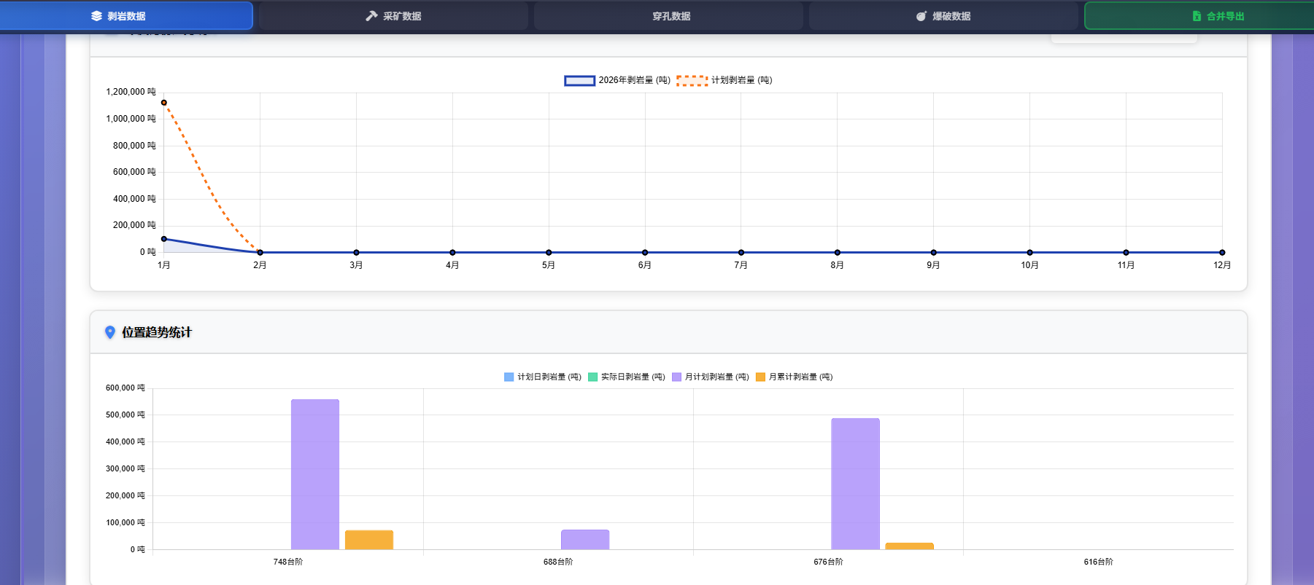1314x585 pixels.
Task: Click the green 实际日剥岩量 legend swatch
Action: click(x=592, y=377)
